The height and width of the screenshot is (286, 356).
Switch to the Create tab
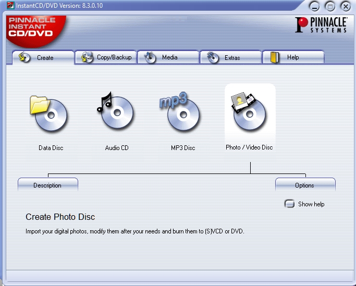[43, 57]
